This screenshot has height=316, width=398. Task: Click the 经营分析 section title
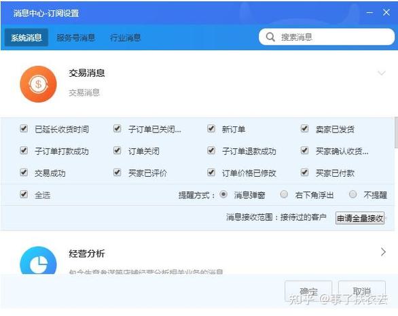87,253
